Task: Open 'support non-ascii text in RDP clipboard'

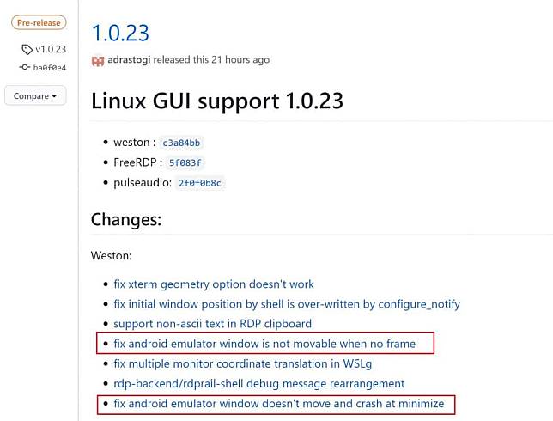Action: point(212,323)
